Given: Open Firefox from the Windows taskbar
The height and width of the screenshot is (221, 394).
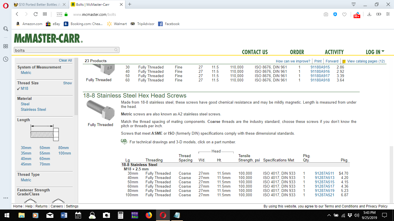Looking at the screenshot, I should tap(149, 215).
